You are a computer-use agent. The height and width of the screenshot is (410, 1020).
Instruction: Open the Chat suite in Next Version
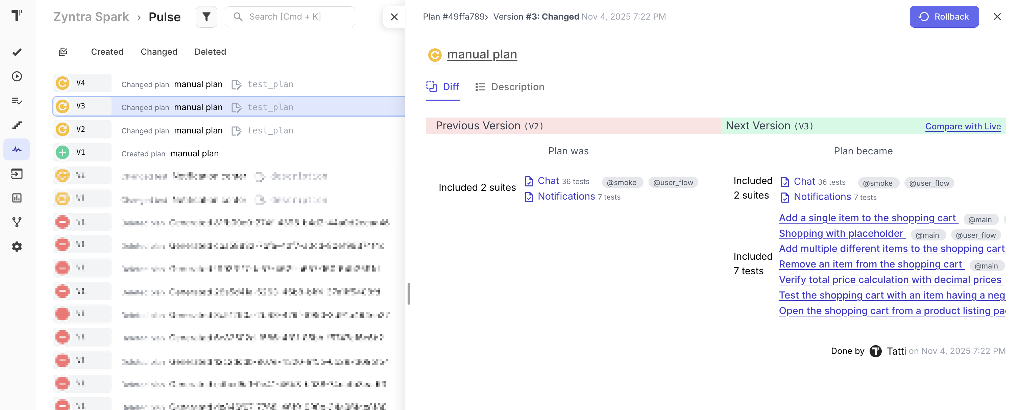click(804, 182)
